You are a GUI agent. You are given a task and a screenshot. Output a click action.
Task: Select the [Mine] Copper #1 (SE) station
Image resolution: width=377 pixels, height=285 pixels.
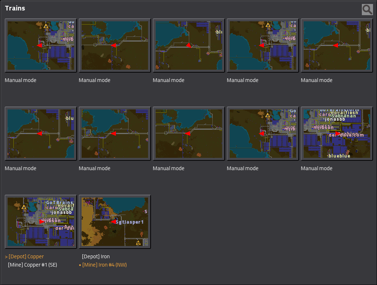tap(32, 265)
